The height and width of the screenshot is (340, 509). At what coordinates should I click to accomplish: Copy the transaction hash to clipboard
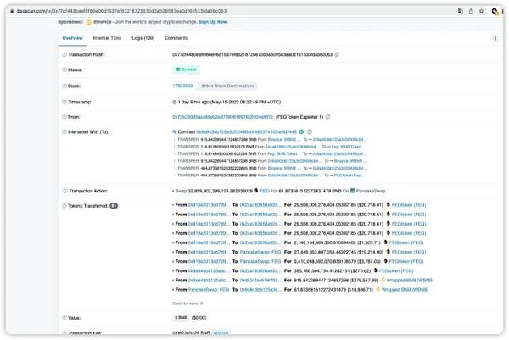coord(337,54)
